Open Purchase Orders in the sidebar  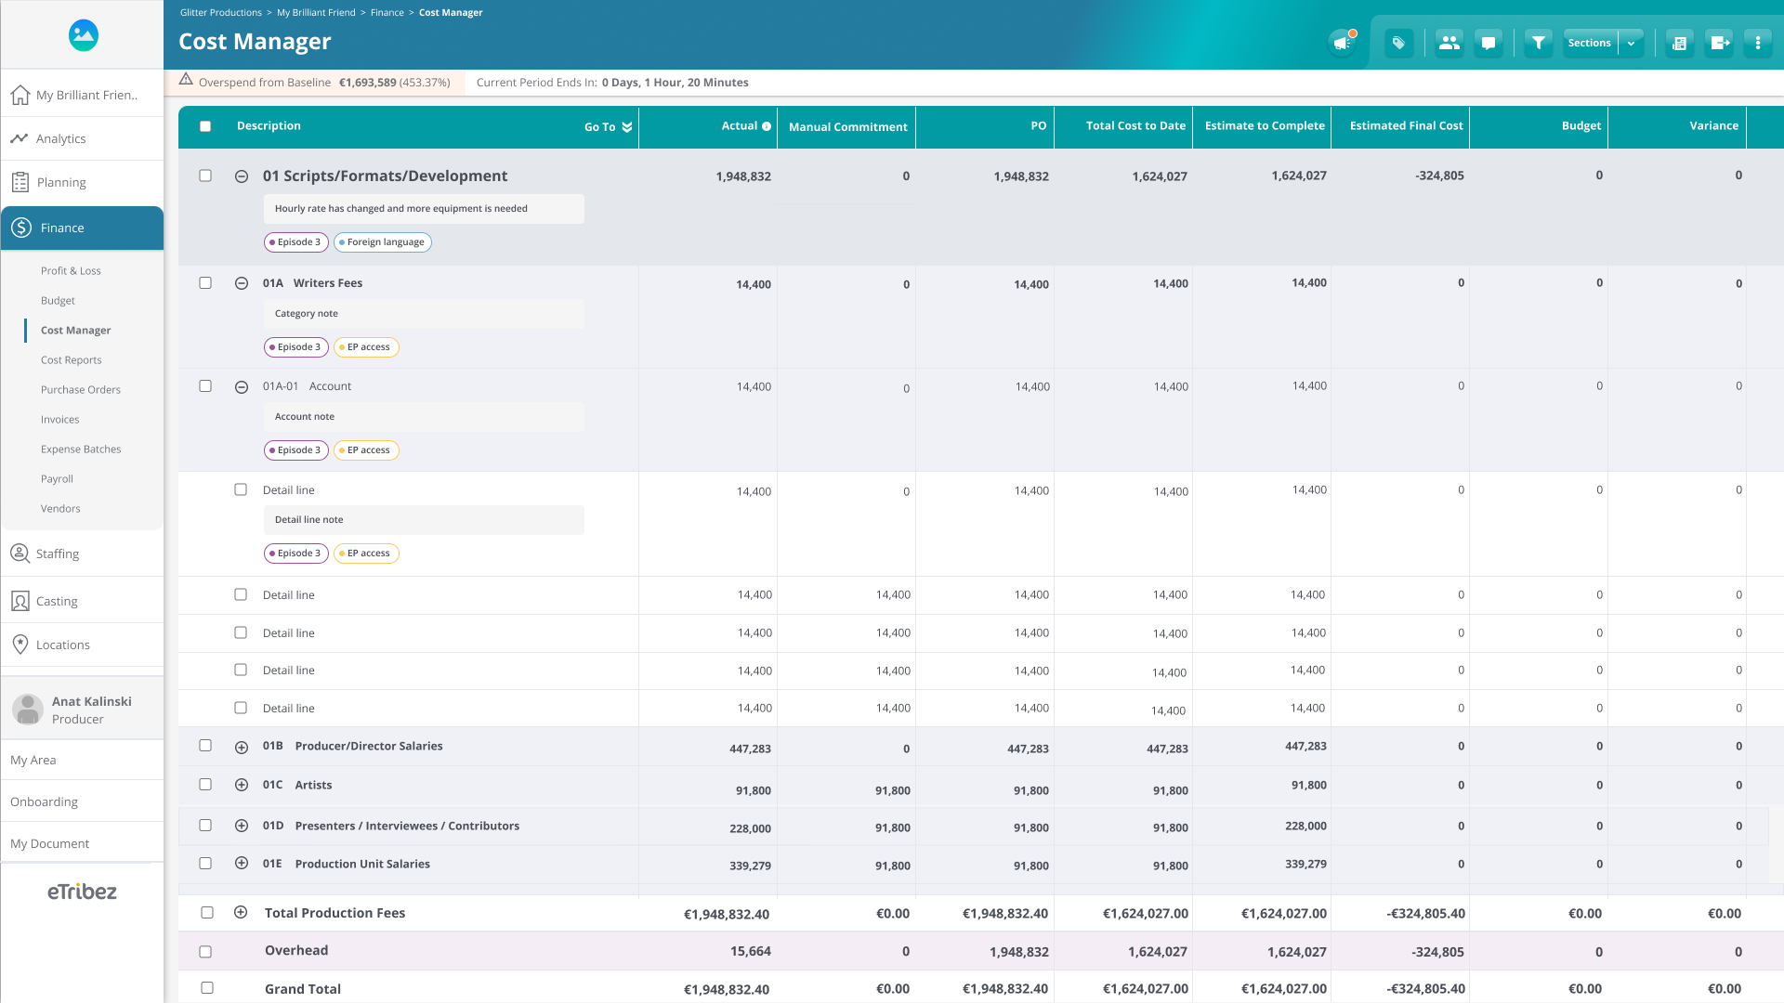click(x=81, y=390)
